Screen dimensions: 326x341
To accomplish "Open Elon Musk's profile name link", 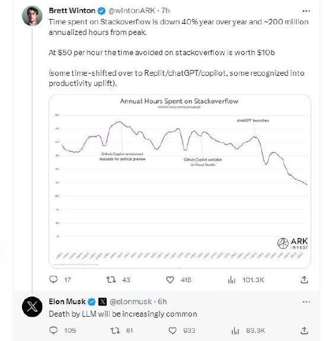I will pos(67,302).
